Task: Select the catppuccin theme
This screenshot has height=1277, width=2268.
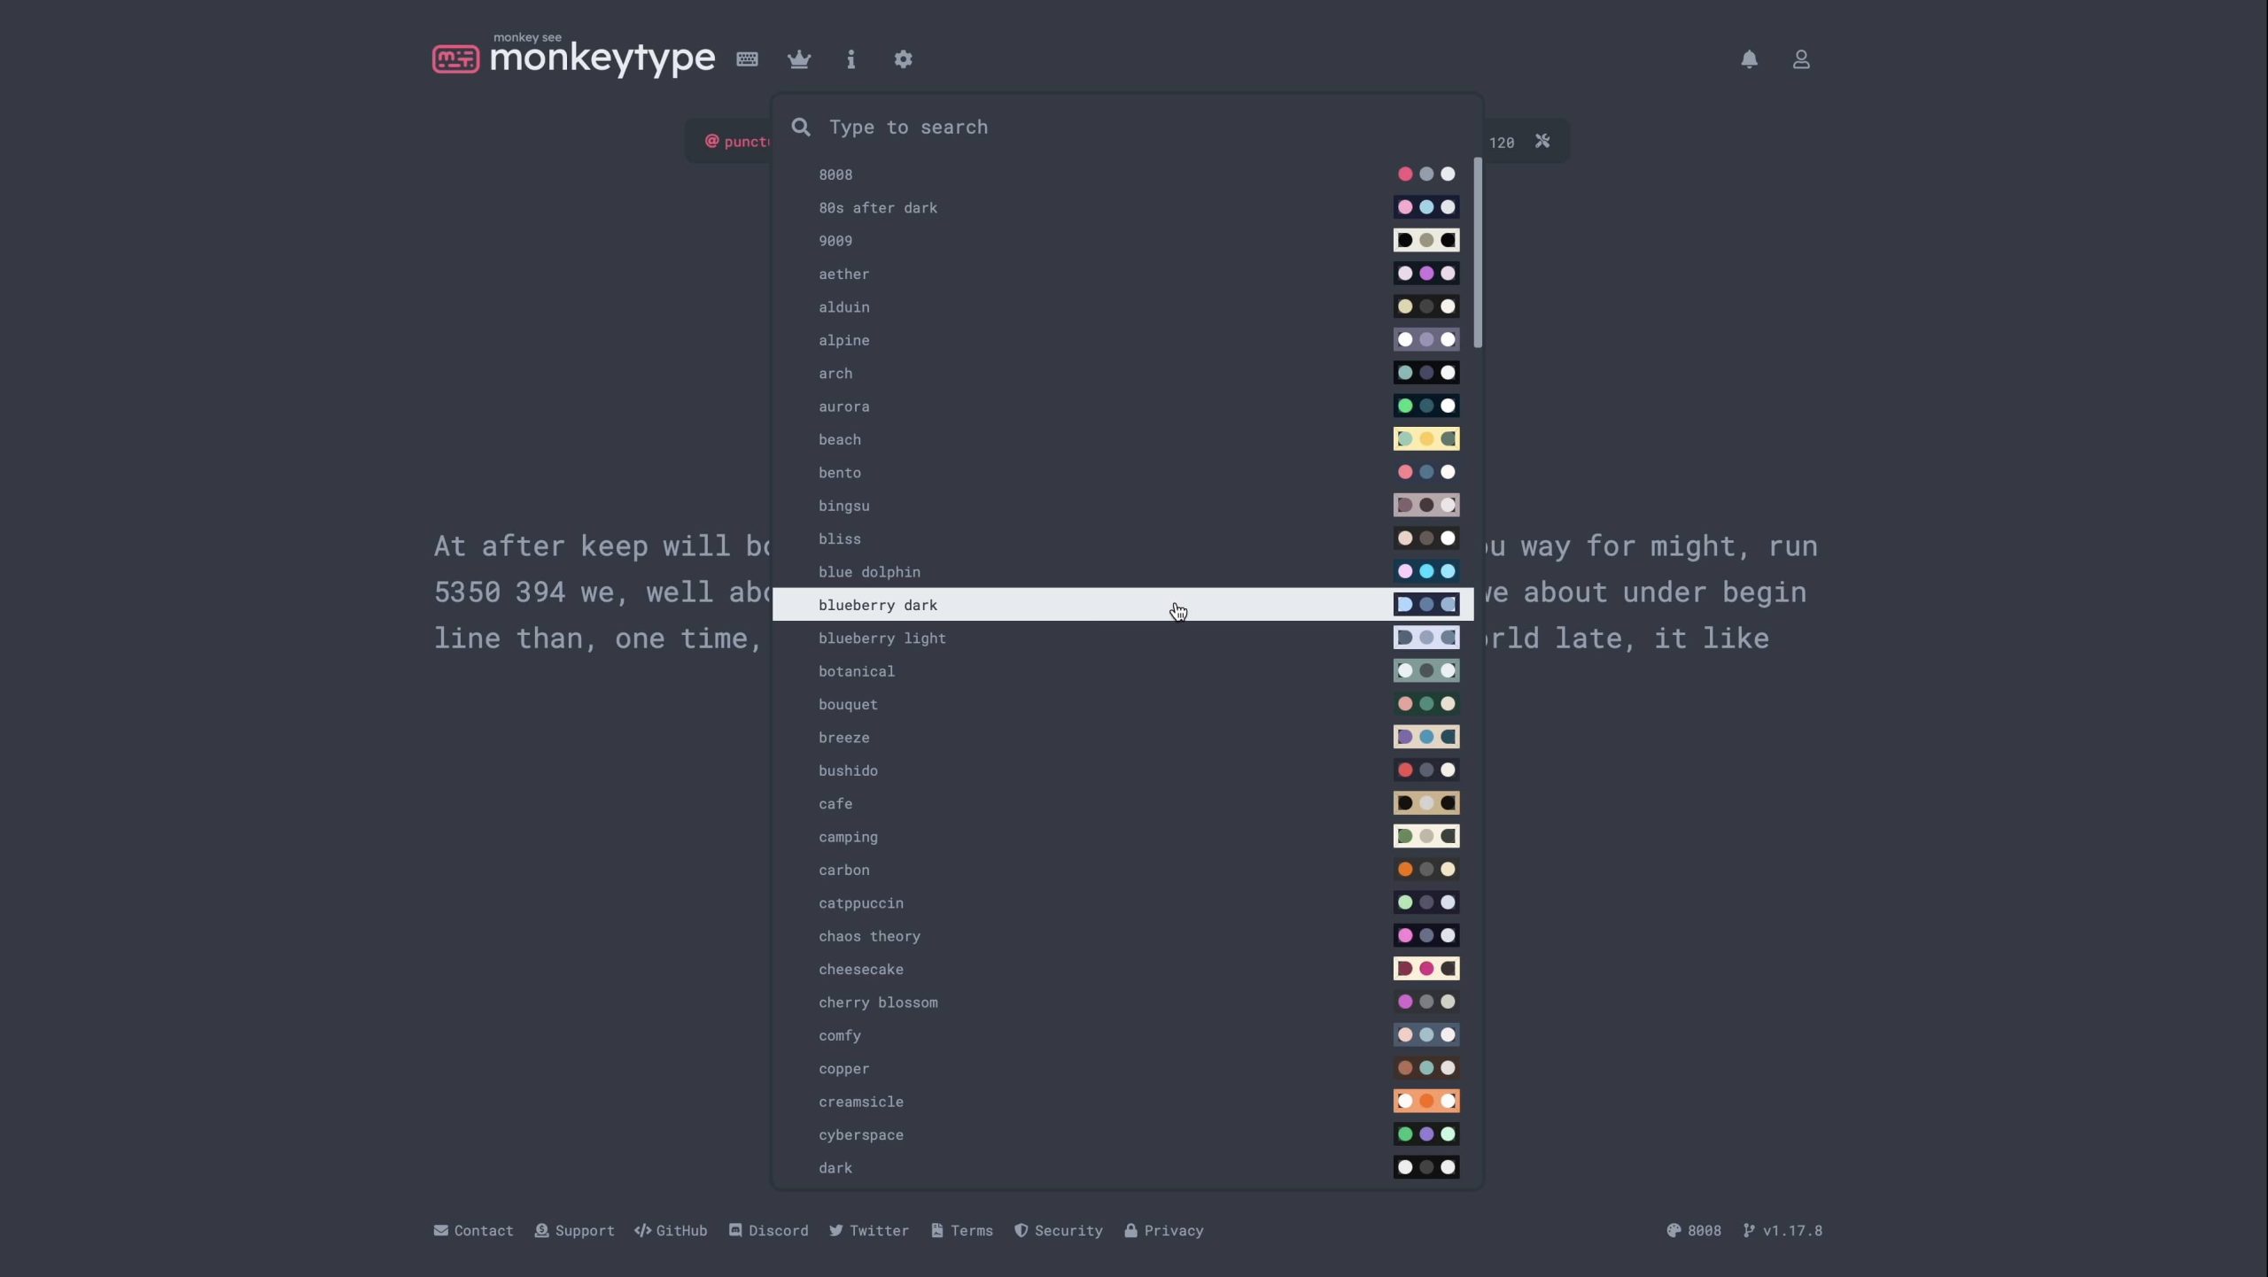Action: (860, 903)
